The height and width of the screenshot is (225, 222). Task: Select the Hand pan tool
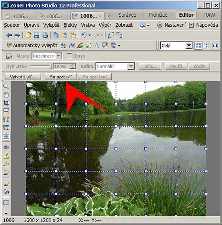point(6,95)
